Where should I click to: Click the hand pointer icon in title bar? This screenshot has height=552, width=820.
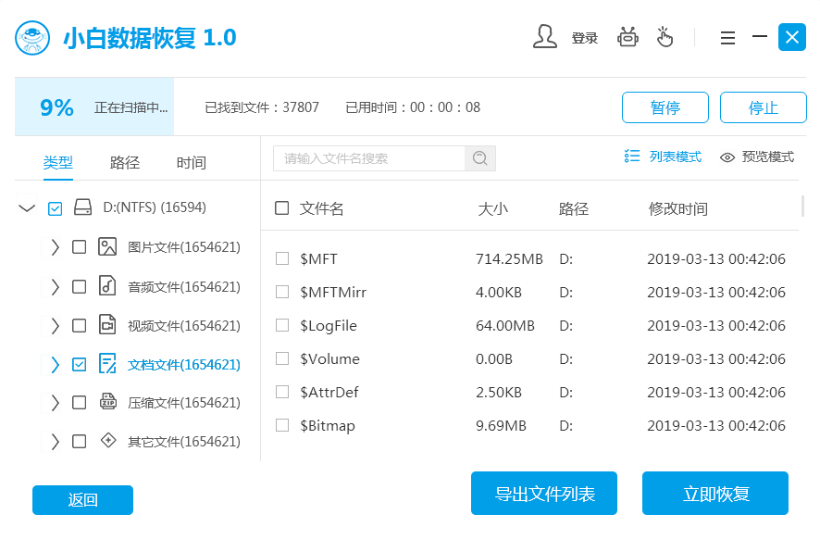tap(665, 37)
